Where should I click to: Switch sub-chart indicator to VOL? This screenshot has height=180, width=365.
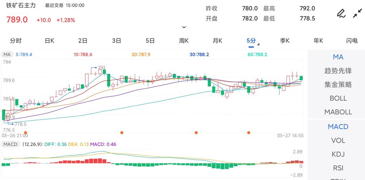tap(338, 140)
